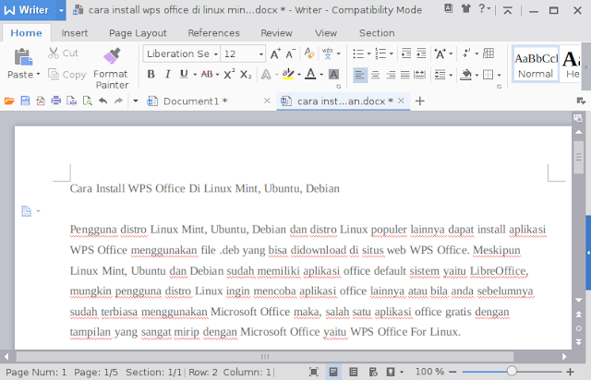Screen dimensions: 591x380
Task: Increase paragraph indent
Action: pos(421,53)
